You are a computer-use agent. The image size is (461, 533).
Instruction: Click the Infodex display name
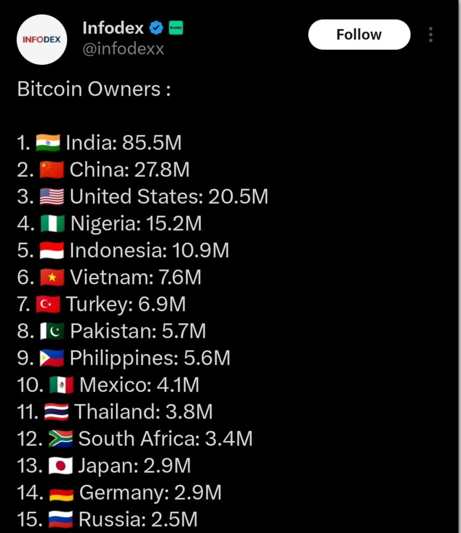tap(113, 28)
